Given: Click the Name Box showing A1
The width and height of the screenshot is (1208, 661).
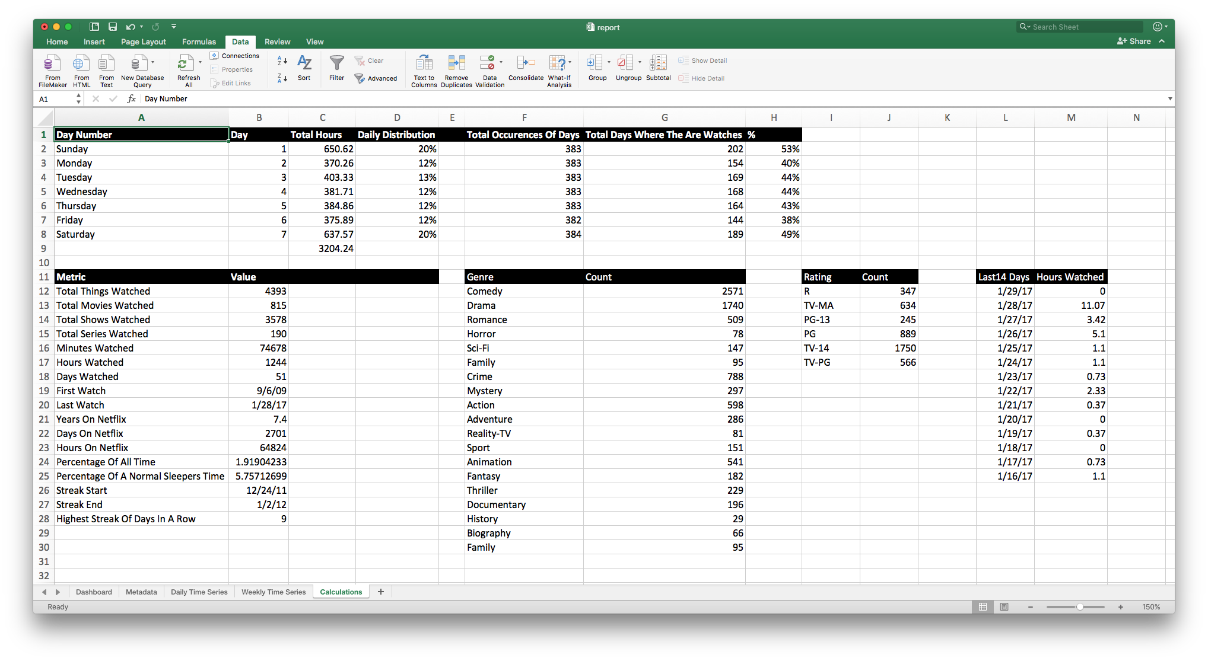Looking at the screenshot, I should (55, 99).
